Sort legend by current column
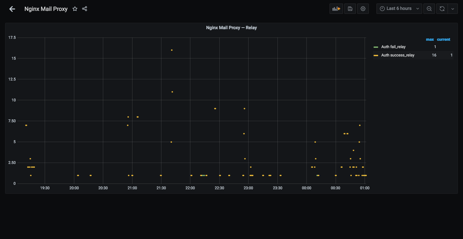The image size is (463, 239). tap(443, 39)
